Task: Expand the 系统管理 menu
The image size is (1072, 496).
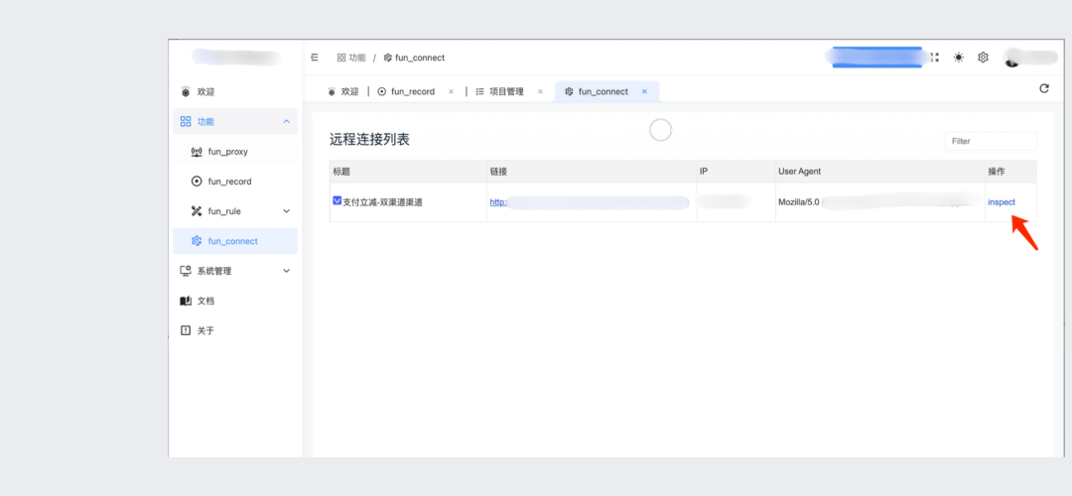Action: (286, 271)
